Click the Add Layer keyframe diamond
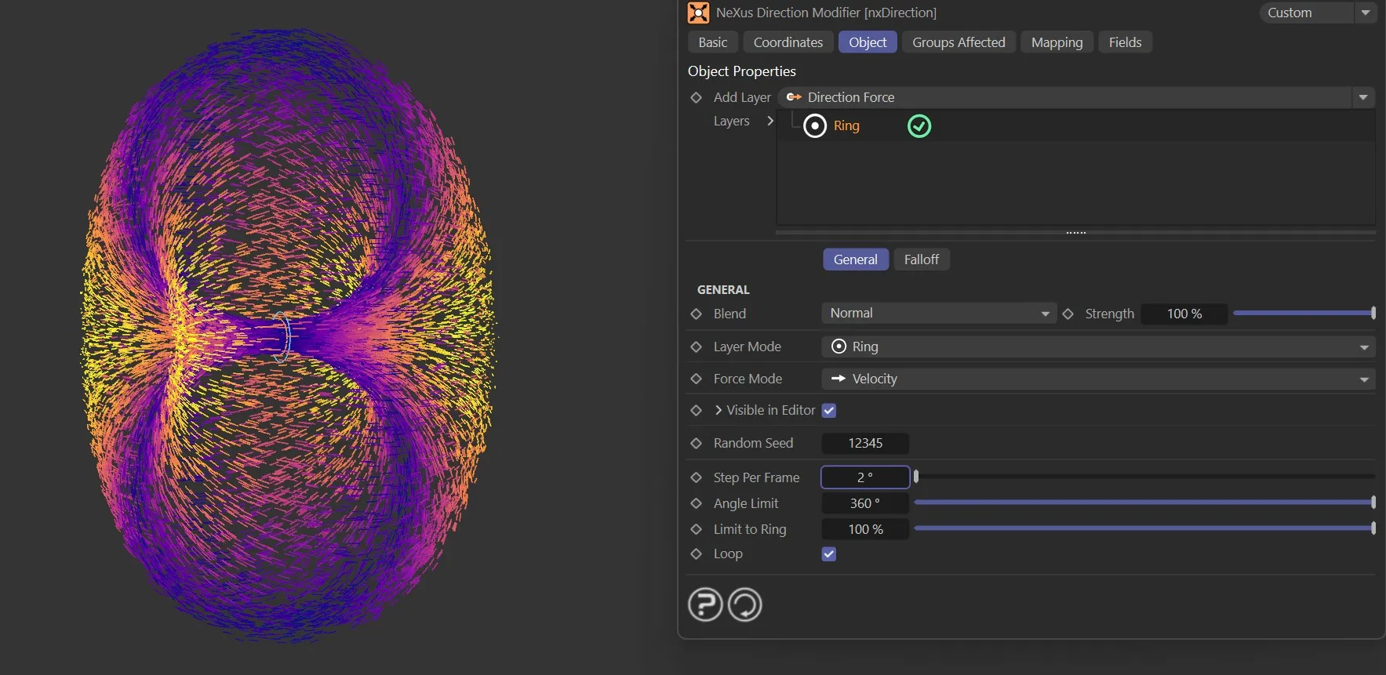 [696, 97]
